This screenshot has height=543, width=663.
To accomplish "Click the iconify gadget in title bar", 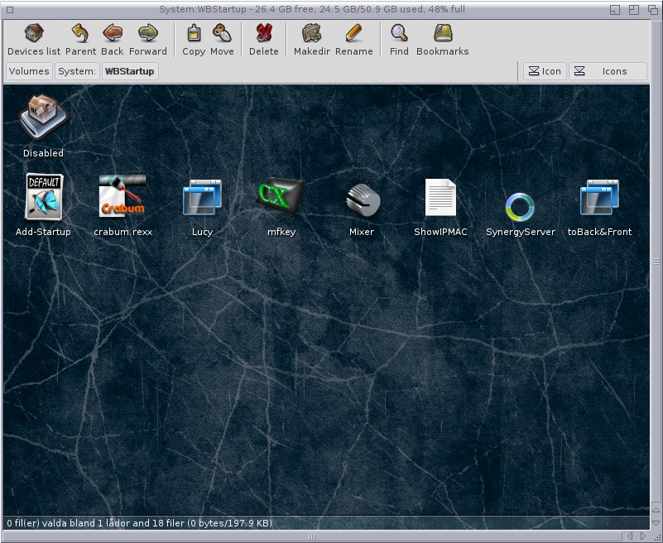I will coord(615,10).
